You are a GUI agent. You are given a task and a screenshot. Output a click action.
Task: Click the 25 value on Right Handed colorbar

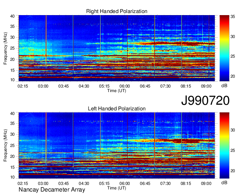point(233,56)
